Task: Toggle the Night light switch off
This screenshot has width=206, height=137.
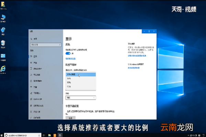Action: [x=68, y=53]
